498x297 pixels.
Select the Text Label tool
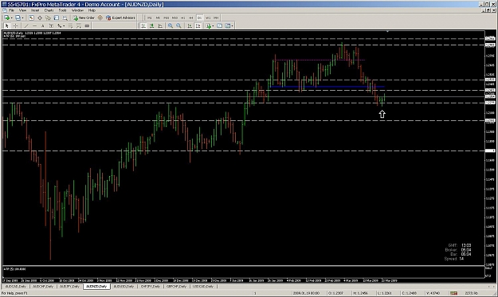coord(51,25)
